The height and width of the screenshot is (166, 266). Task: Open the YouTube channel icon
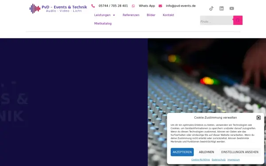click(x=232, y=8)
